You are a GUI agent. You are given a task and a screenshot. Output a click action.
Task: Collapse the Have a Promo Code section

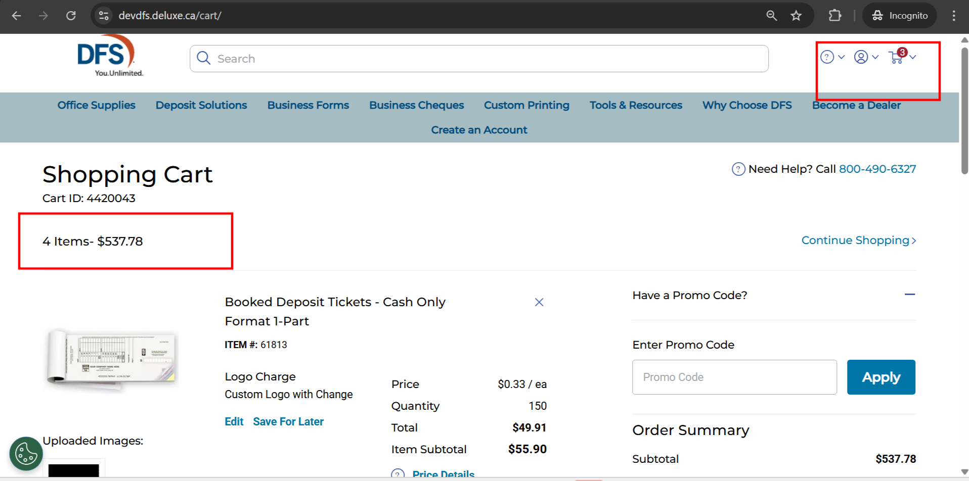coord(909,295)
